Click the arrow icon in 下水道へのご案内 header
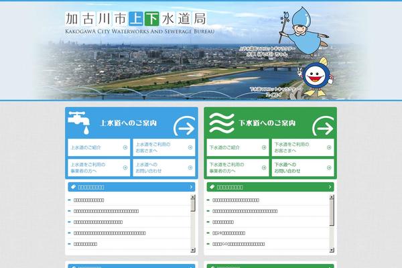This screenshot has width=402, height=268. 324,126
